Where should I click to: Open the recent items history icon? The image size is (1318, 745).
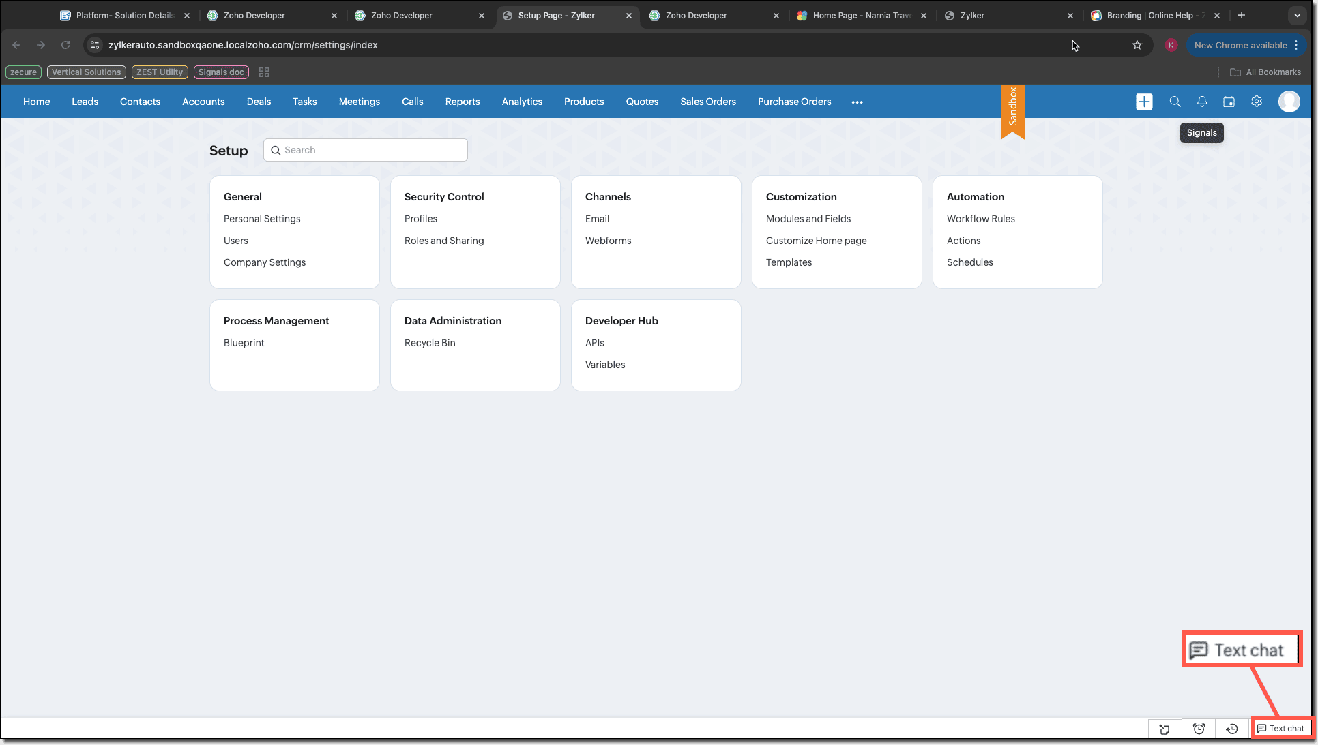pos(1232,729)
